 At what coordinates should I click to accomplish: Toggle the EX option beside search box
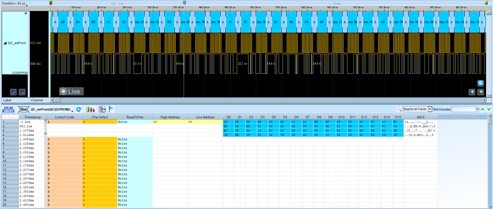[x=478, y=109]
